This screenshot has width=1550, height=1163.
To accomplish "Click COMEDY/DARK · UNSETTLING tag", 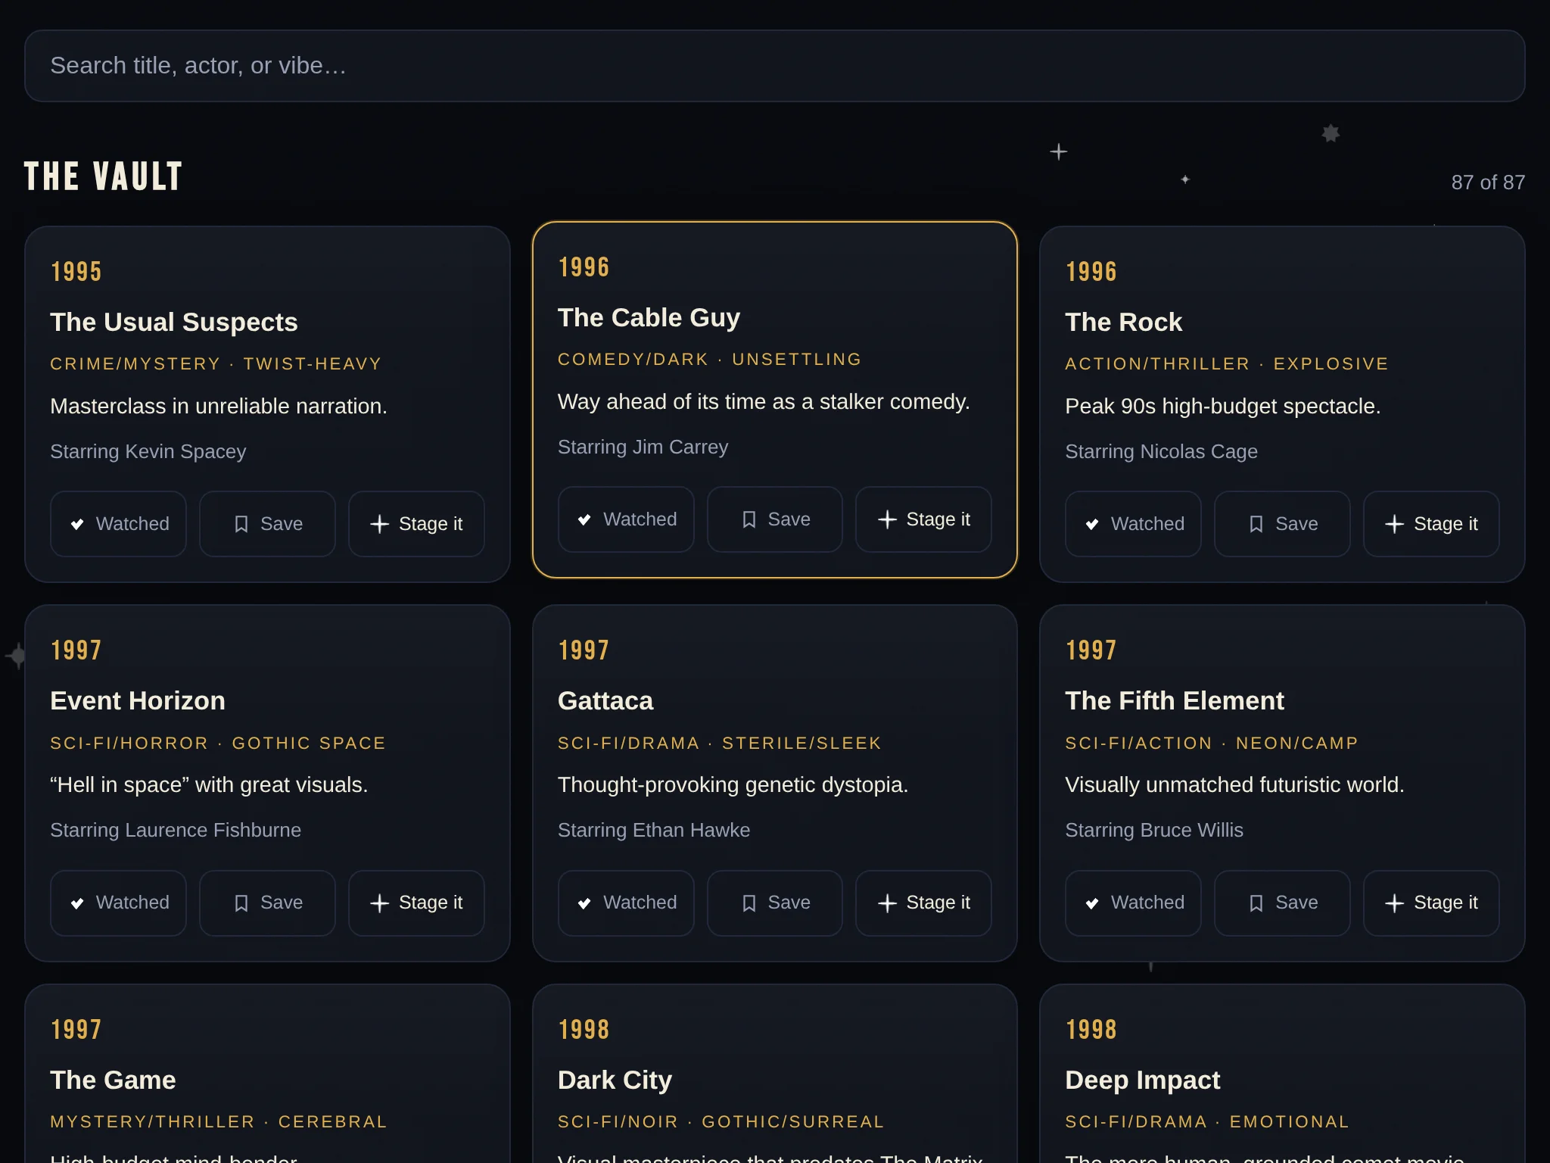I will point(710,360).
